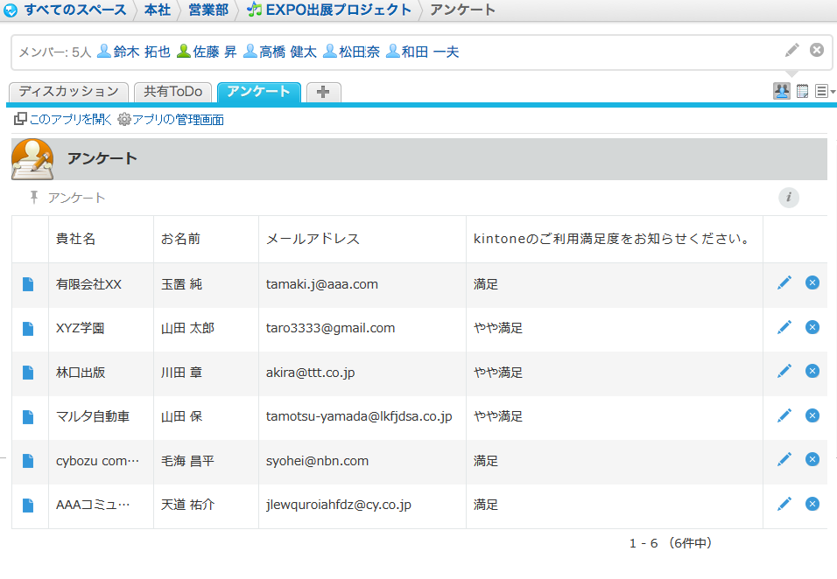Open record details for cybozu com row
Image resolution: width=837 pixels, height=579 pixels.
28,461
